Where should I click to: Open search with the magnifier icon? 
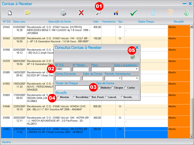[x=99, y=13]
